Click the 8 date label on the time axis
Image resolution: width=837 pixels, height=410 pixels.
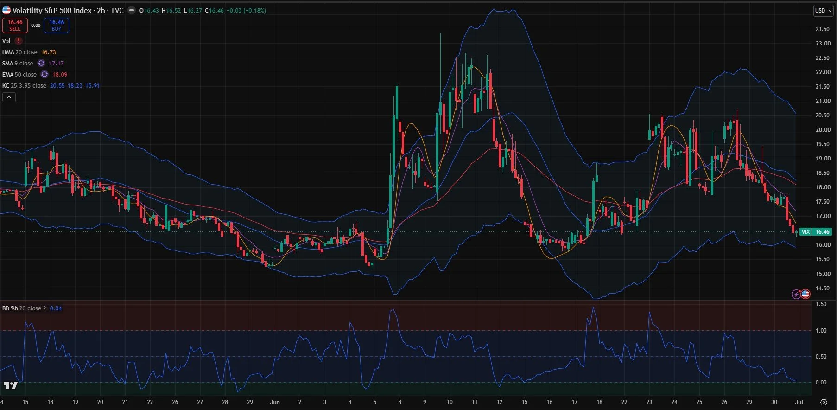pos(399,402)
